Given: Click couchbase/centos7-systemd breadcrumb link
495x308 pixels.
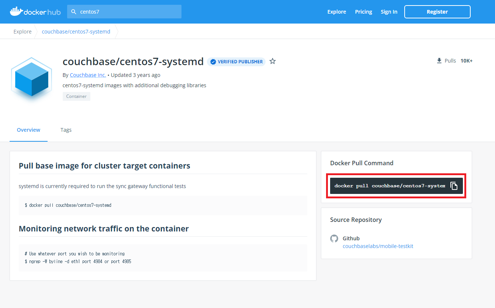Looking at the screenshot, I should (x=76, y=32).
